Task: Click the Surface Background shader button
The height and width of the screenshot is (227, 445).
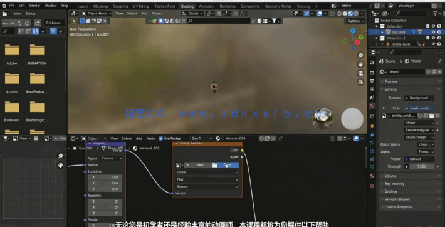Action: [419, 98]
